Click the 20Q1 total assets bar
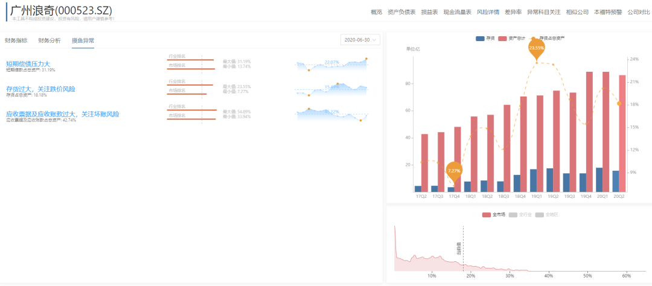Viewport: 652px width, 286px height. click(x=606, y=132)
